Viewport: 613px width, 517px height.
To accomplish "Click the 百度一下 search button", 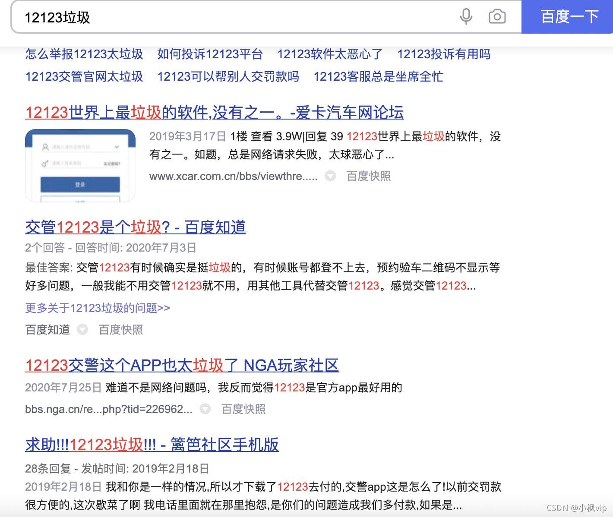I will point(567,17).
